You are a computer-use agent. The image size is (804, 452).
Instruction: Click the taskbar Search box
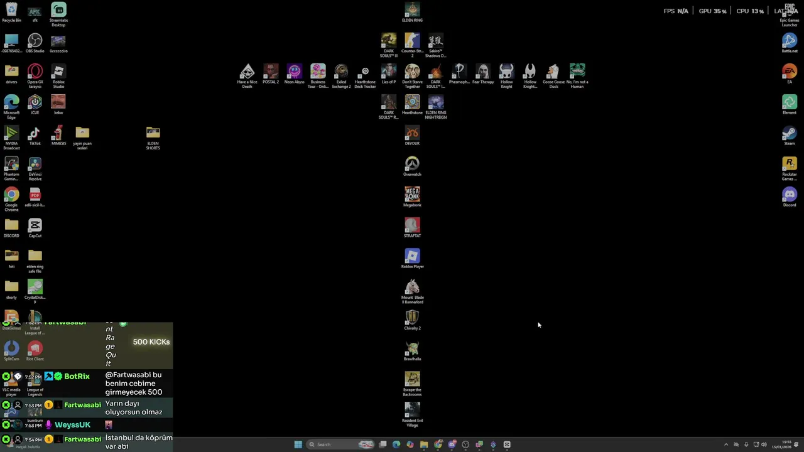[340, 444]
